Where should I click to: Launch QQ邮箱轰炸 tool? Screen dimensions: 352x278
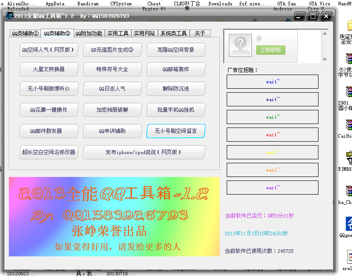pos(176,69)
